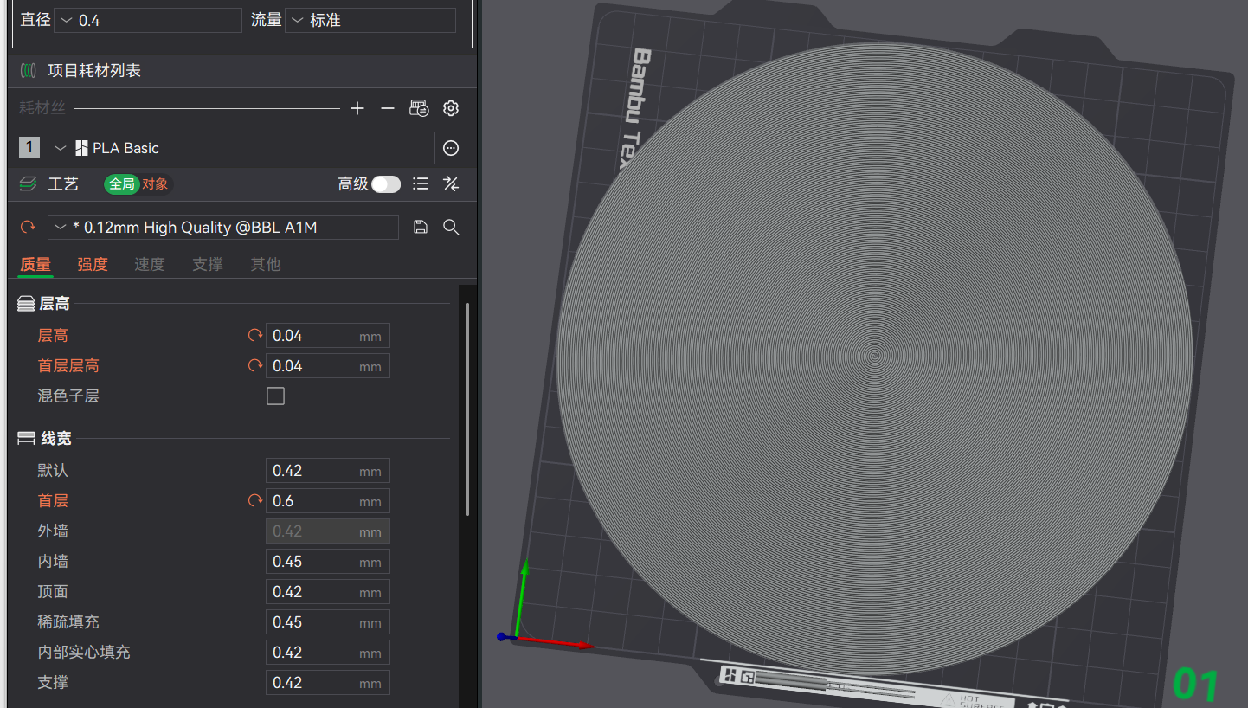
Task: Click the 首层层高 setting label
Action: coord(68,365)
